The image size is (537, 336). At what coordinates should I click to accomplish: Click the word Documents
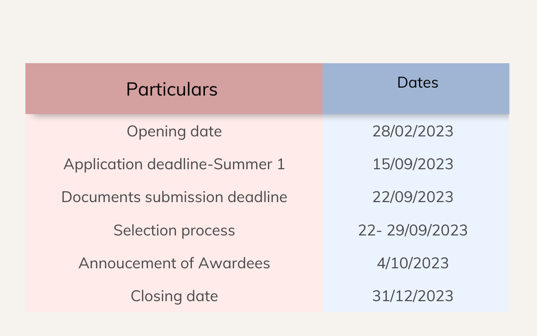(x=101, y=197)
